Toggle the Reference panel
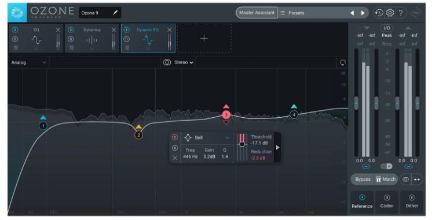 362,202
